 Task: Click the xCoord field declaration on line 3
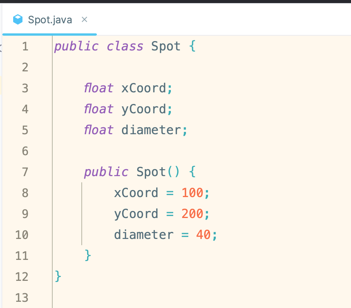144,88
